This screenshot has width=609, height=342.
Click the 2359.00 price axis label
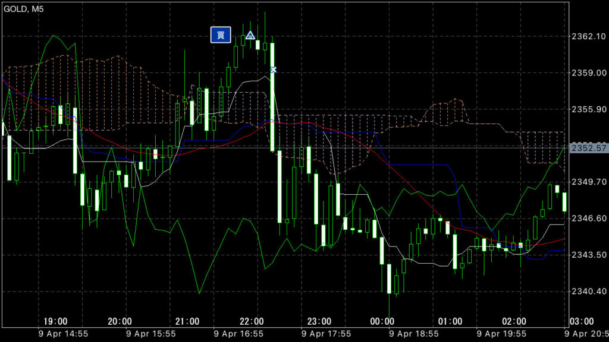pyautogui.click(x=587, y=73)
